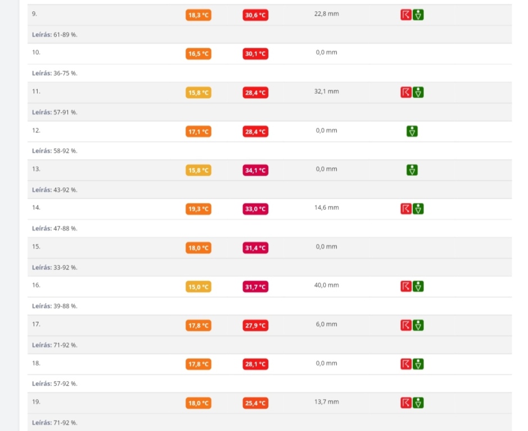
Task: Click the green shower icon in row 18
Action: pyautogui.click(x=418, y=364)
